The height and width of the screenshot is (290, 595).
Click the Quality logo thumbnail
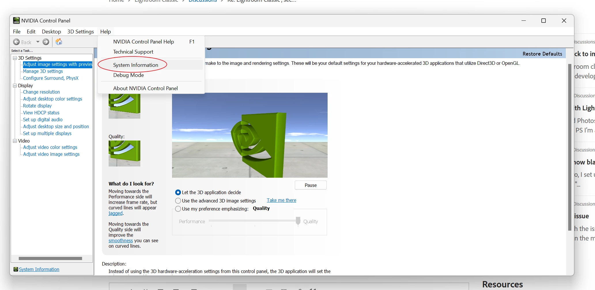[124, 153]
